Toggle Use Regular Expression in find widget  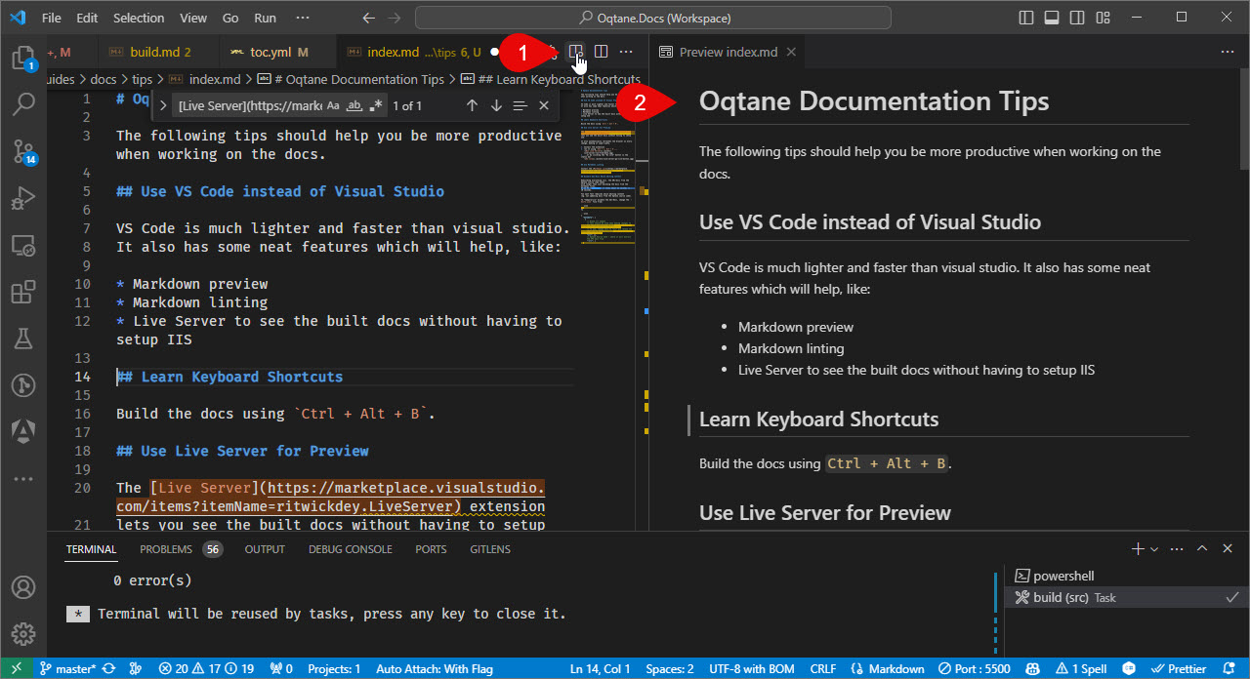pyautogui.click(x=376, y=105)
